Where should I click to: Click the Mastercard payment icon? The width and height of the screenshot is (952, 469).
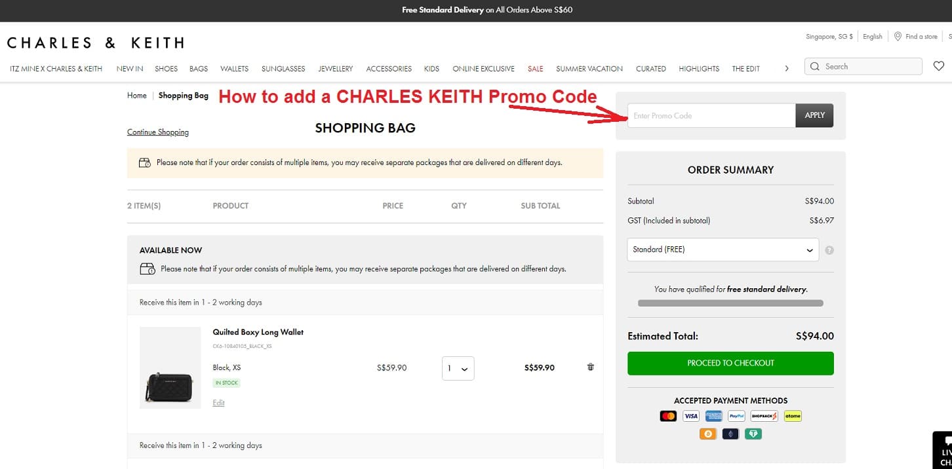(668, 415)
